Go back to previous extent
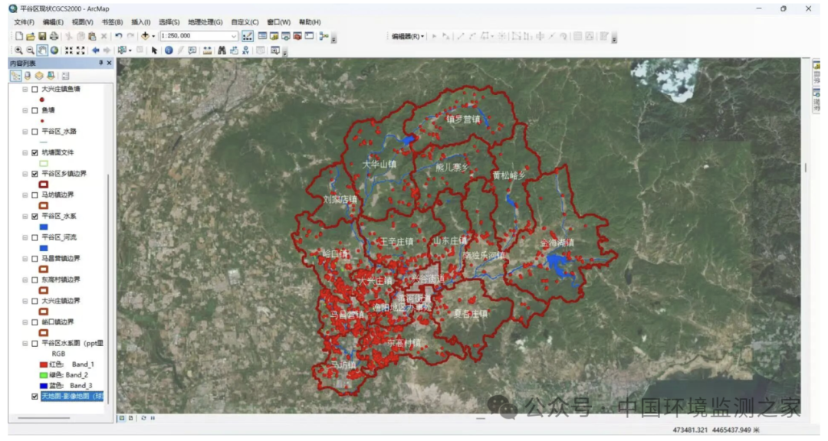828x441 pixels. tap(96, 51)
